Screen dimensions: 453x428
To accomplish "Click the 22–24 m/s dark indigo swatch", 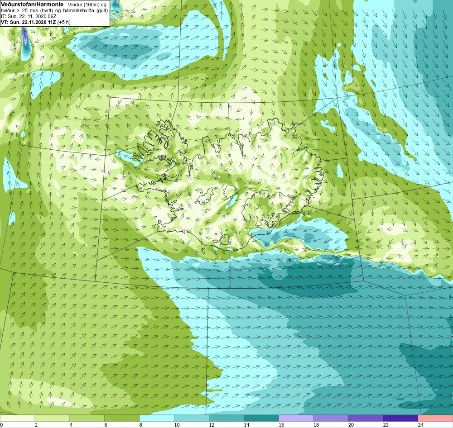I will [x=400, y=418].
